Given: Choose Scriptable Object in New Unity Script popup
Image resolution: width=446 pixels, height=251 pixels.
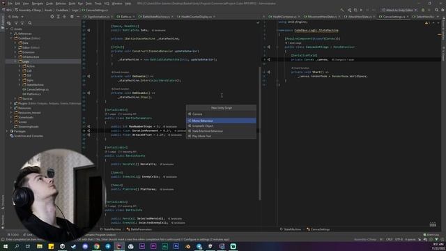Looking at the screenshot, I should tap(221, 125).
